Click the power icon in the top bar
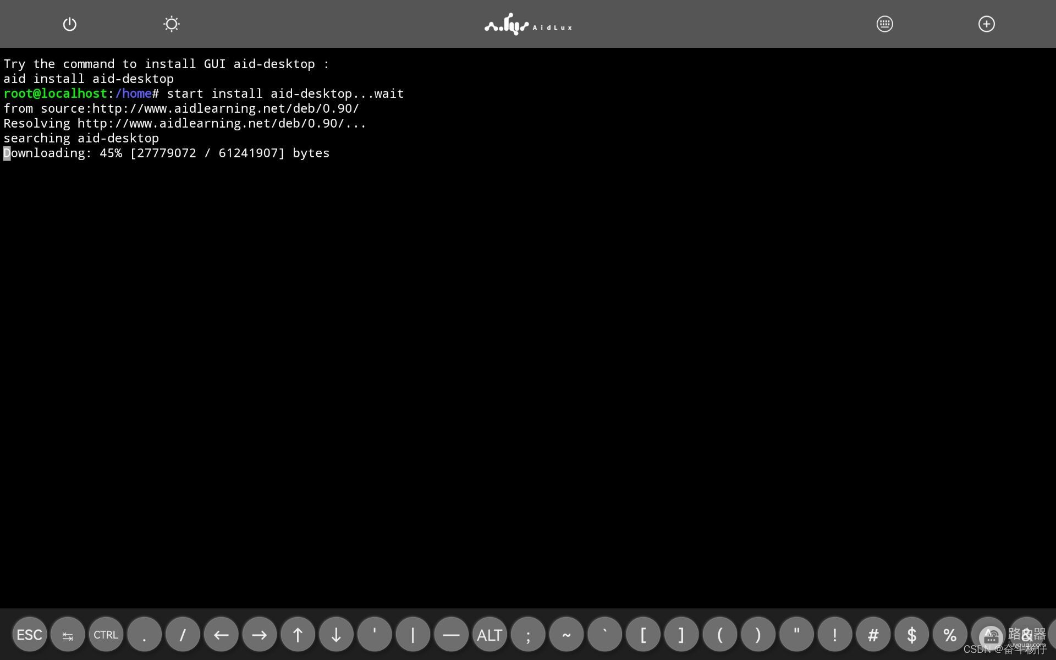1056x660 pixels. [x=69, y=24]
